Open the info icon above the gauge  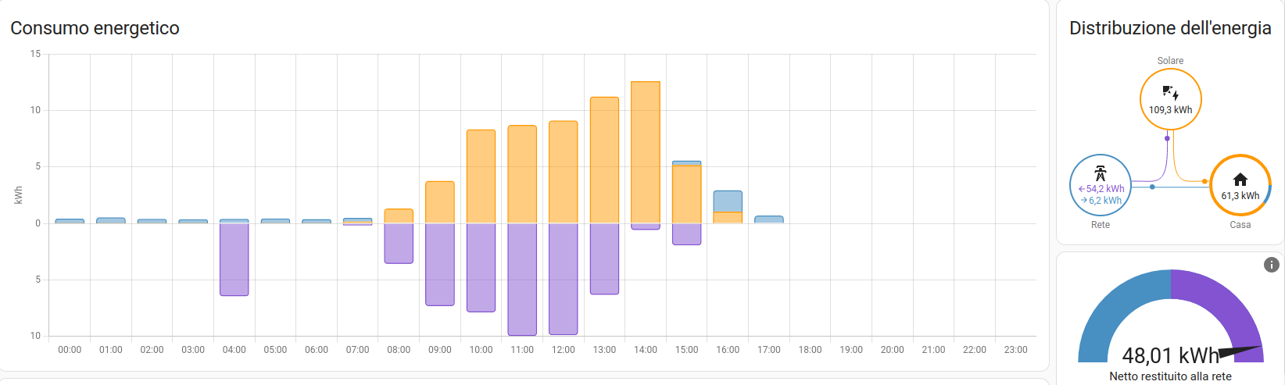coord(1272,265)
